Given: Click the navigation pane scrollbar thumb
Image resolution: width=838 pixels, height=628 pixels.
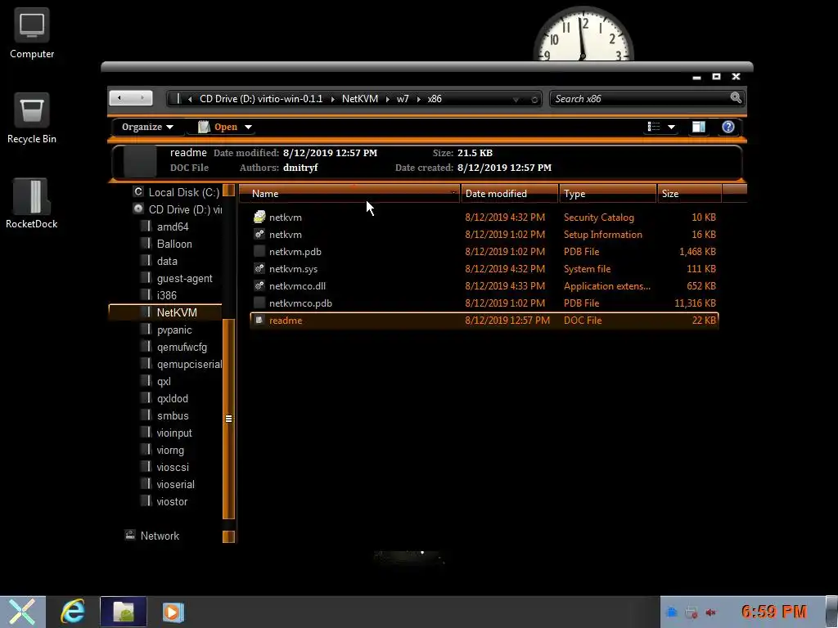Looking at the screenshot, I should point(229,419).
